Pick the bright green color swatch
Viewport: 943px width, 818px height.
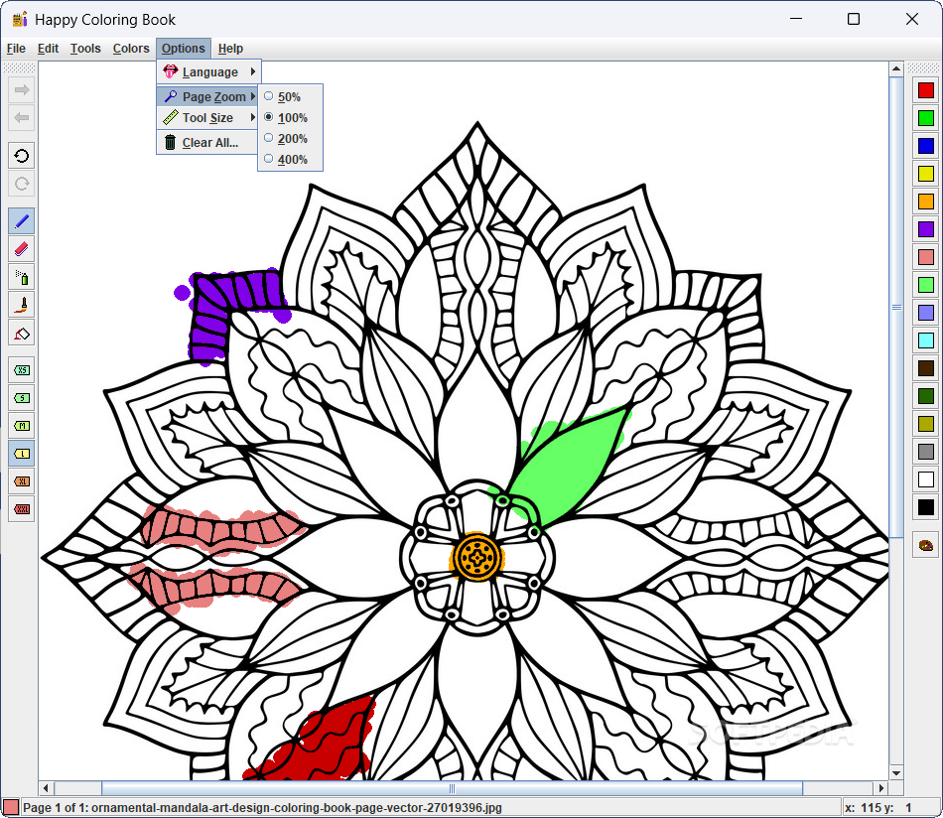tap(925, 118)
